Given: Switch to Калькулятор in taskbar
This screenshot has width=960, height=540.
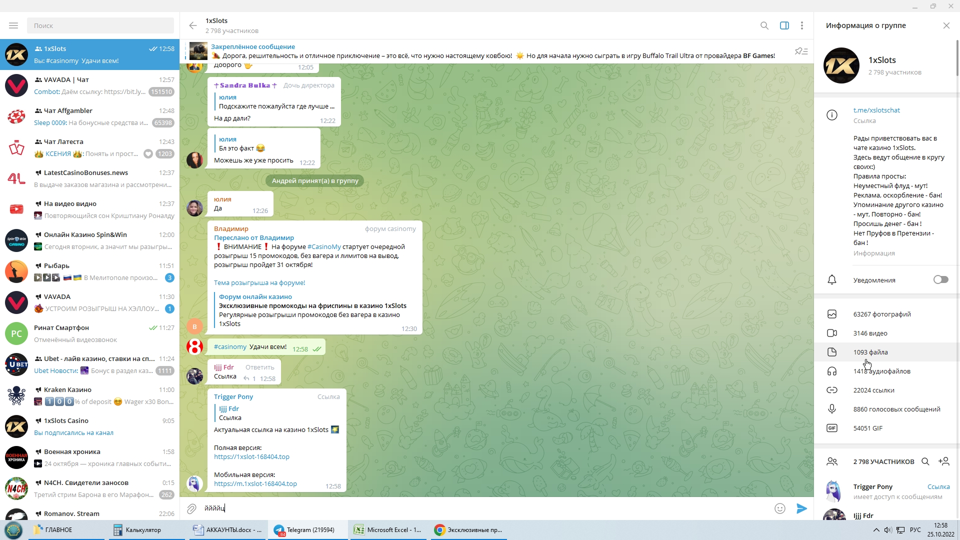Looking at the screenshot, I should pos(147,530).
